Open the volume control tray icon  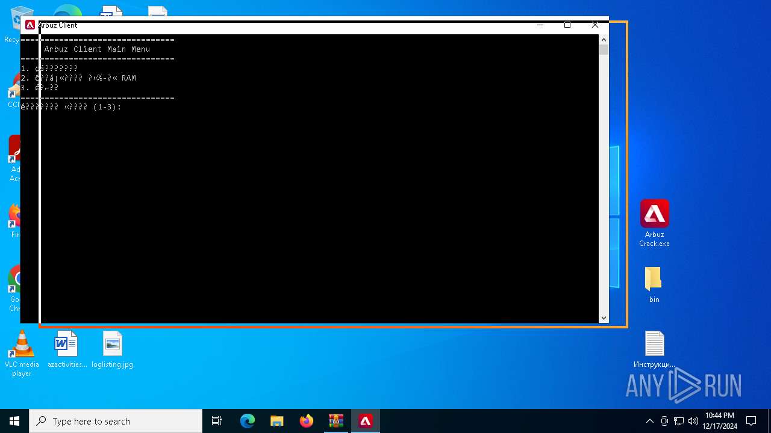pos(693,421)
